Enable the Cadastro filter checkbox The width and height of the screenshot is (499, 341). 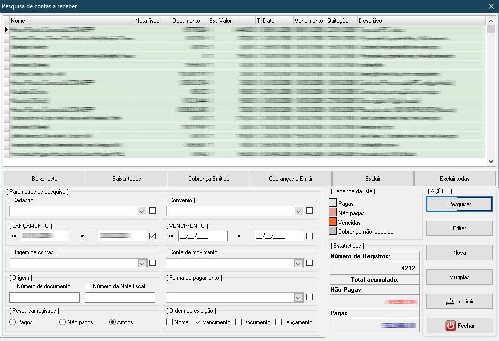(x=153, y=210)
